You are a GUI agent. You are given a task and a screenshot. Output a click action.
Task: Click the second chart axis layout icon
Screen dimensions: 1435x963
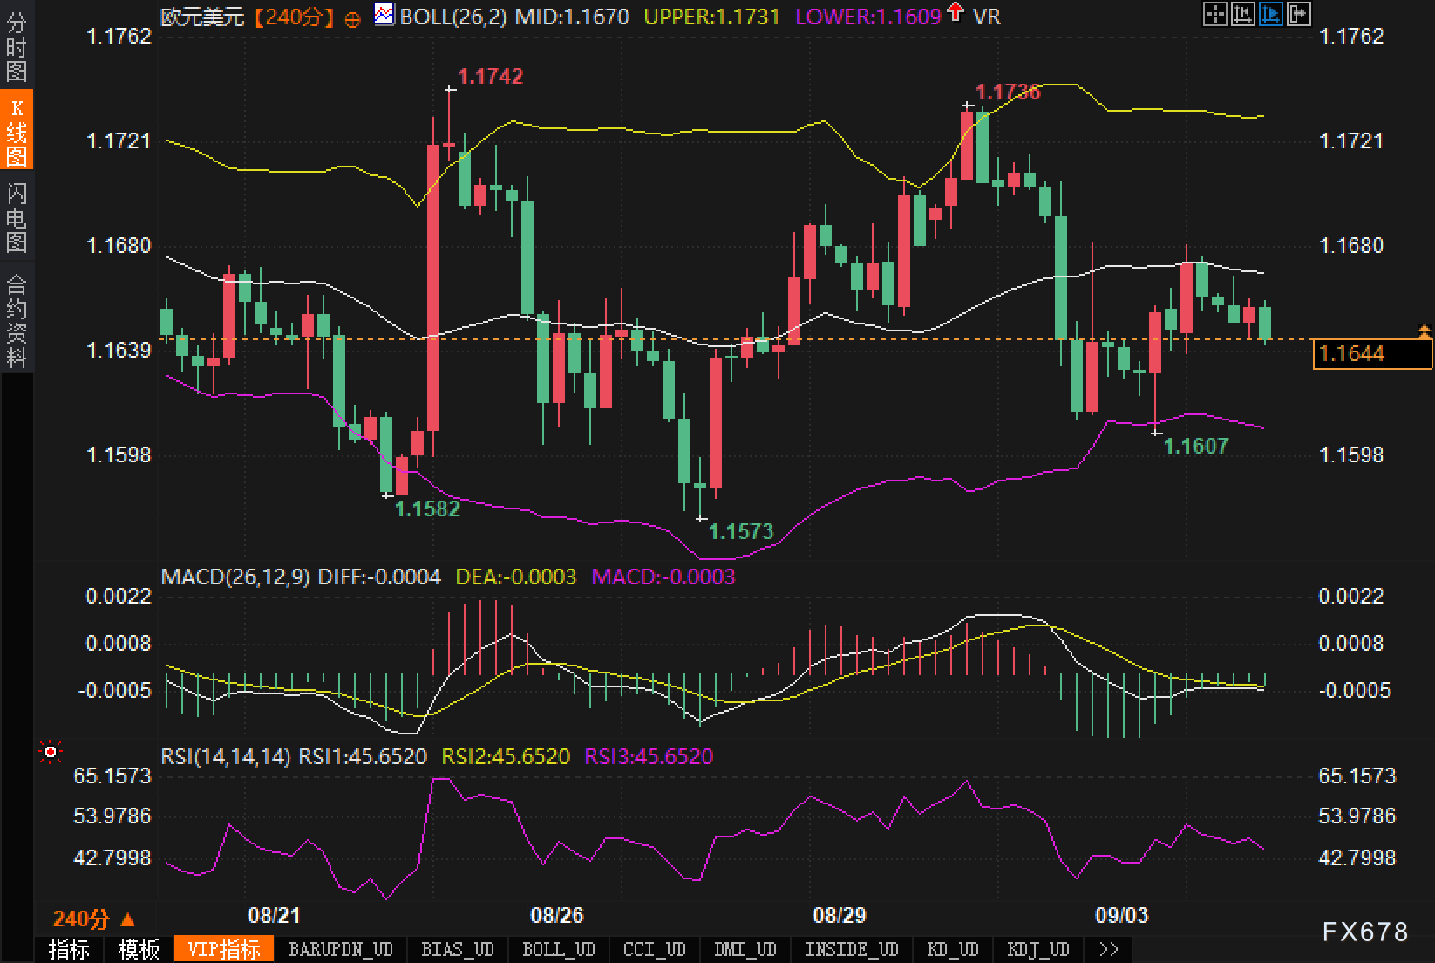click(x=1242, y=14)
